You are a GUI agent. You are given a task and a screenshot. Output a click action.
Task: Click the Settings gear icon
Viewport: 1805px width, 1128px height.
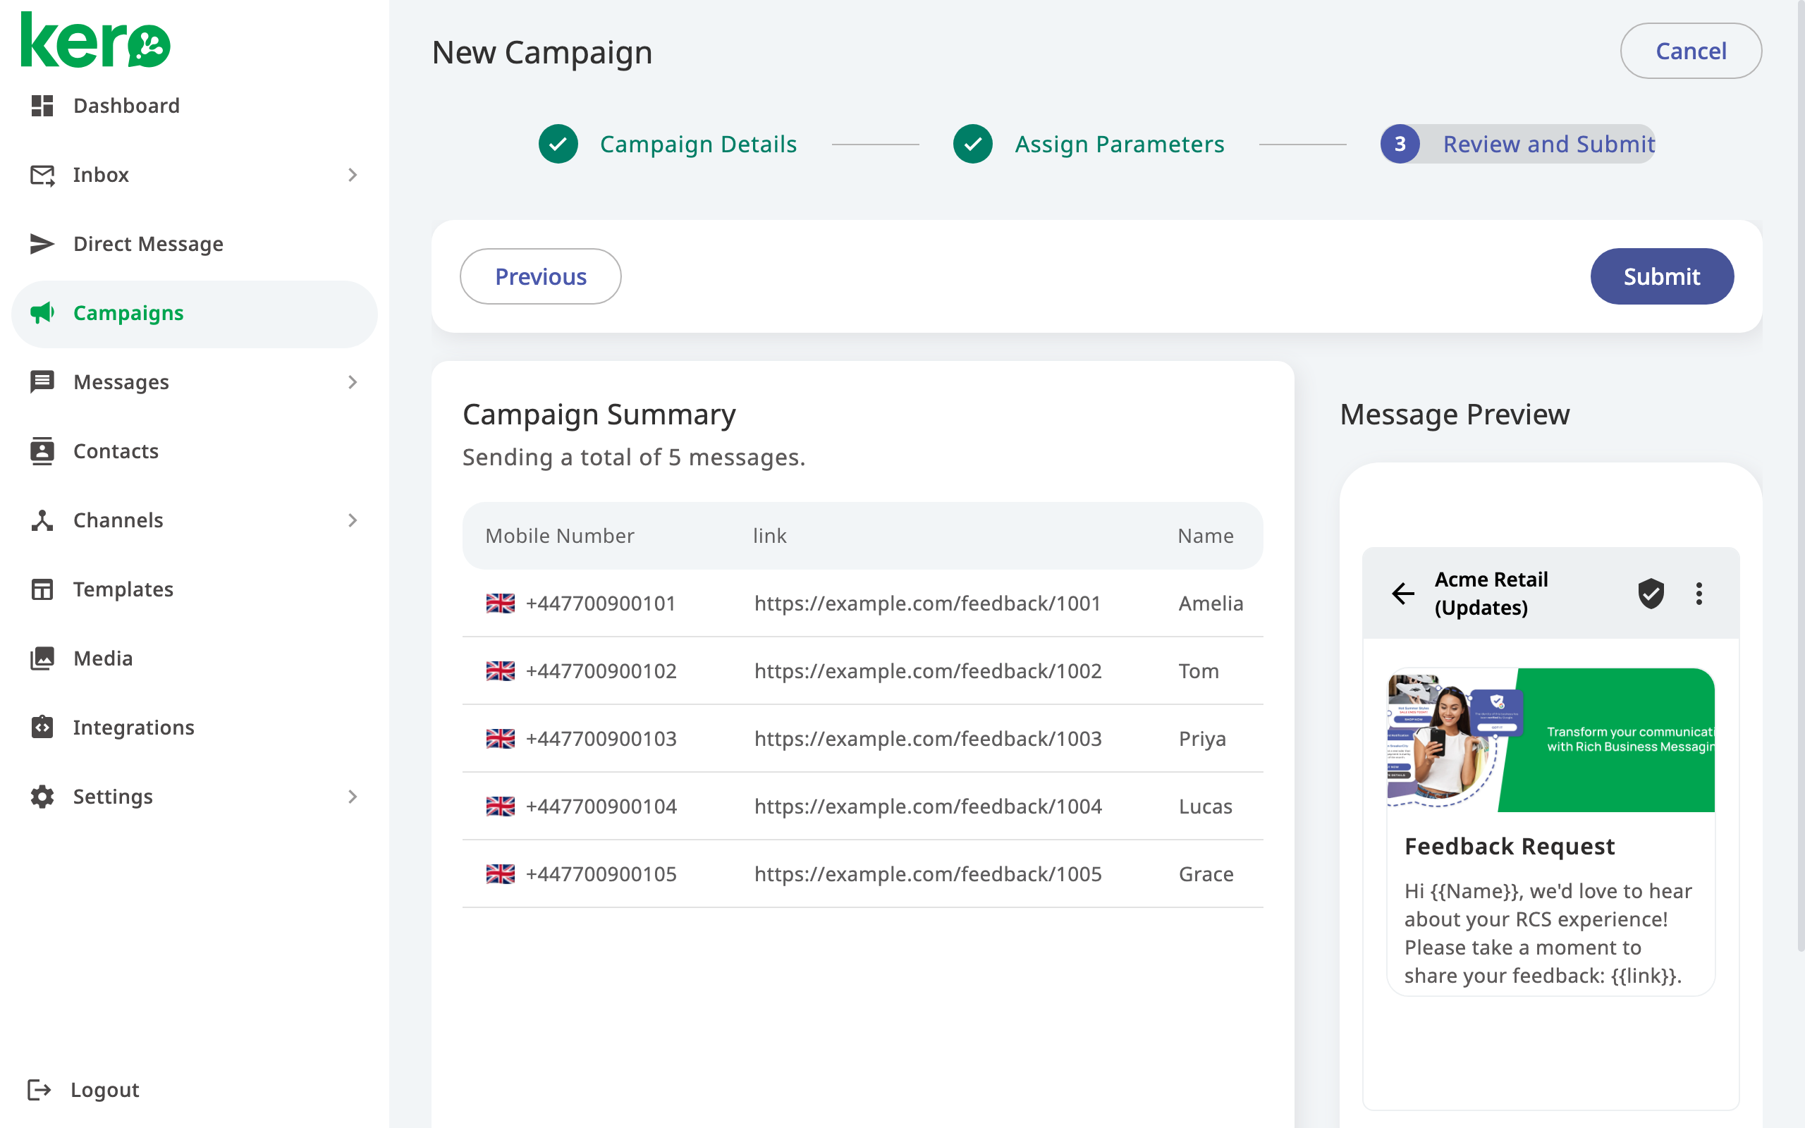42,797
